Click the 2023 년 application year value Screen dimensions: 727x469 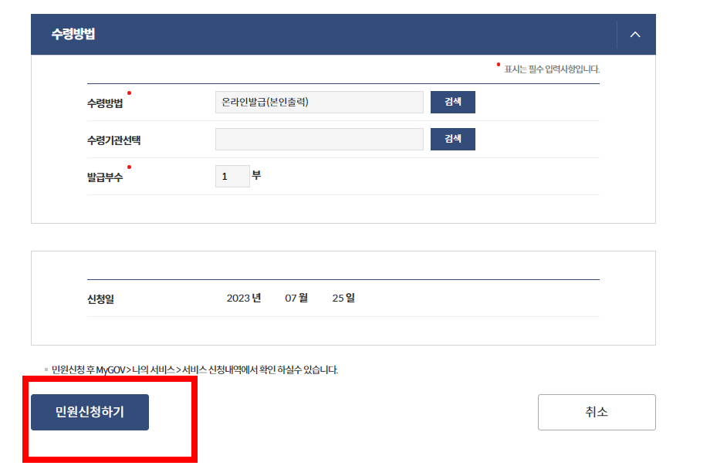[x=244, y=296]
